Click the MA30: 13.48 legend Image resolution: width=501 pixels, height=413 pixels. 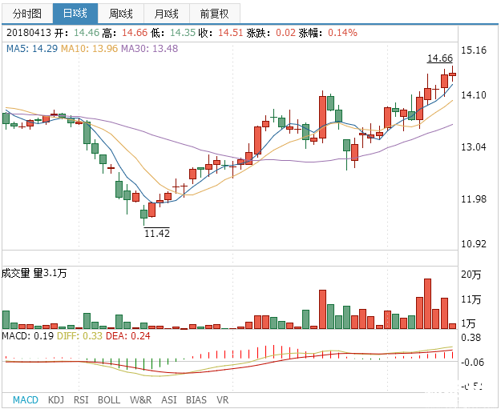click(149, 49)
